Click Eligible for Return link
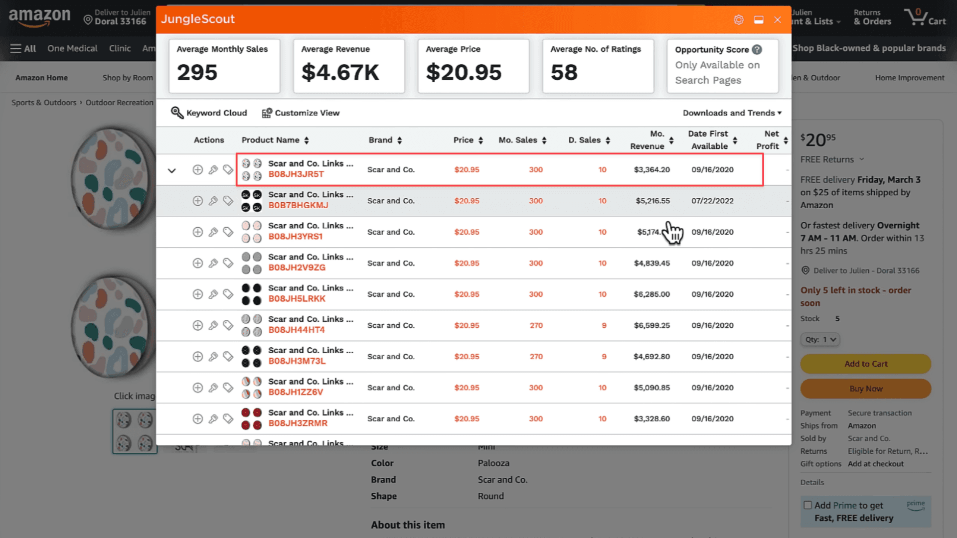The height and width of the screenshot is (538, 957). coord(888,451)
